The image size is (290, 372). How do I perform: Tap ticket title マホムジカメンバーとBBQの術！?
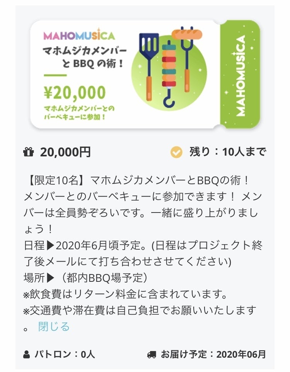tap(85, 57)
